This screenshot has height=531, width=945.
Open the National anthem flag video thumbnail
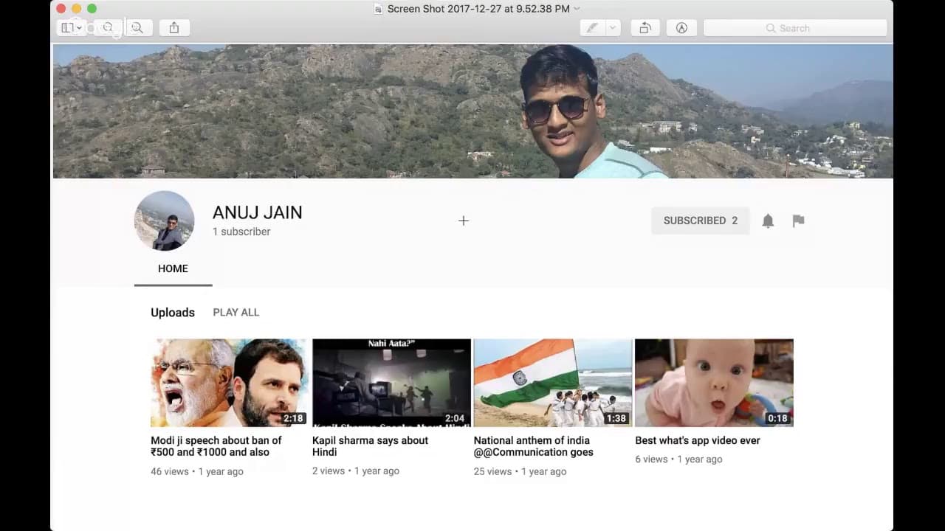[x=553, y=383]
